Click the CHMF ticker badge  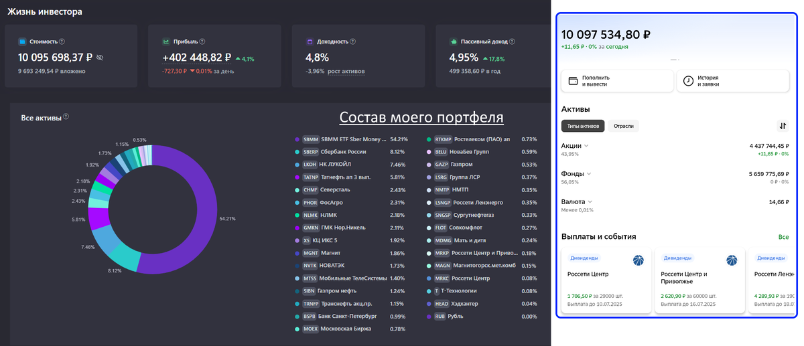pyautogui.click(x=310, y=189)
